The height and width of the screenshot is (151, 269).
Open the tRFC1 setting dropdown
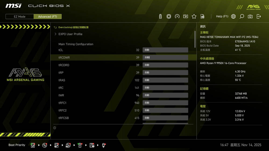(165, 103)
